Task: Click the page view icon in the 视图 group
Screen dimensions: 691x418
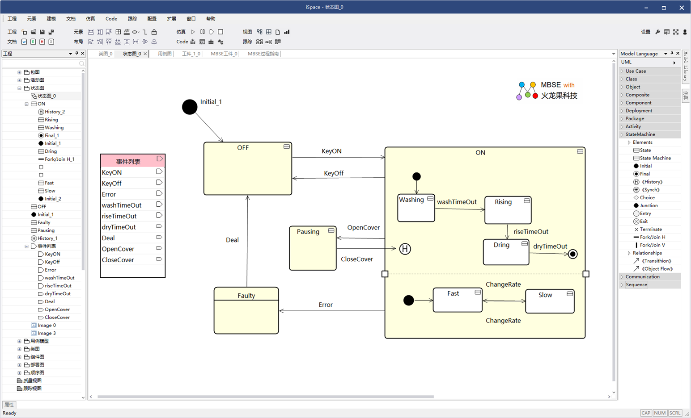Action: (x=278, y=32)
